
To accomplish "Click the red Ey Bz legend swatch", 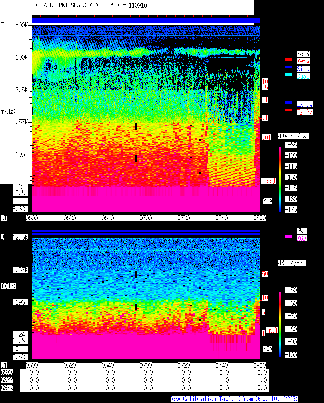I will (289, 110).
